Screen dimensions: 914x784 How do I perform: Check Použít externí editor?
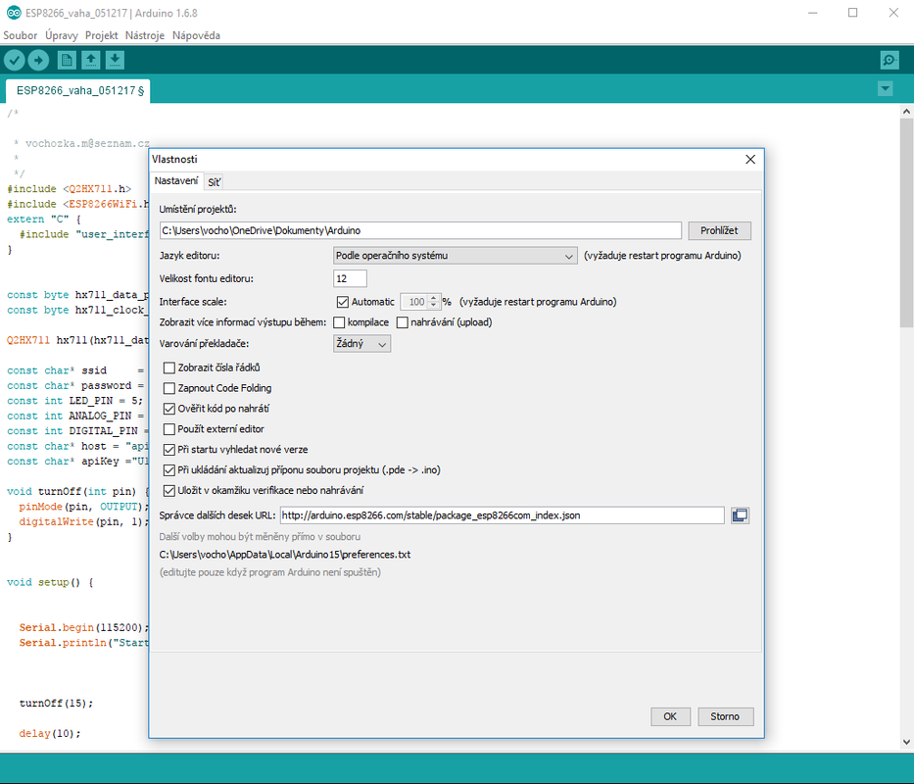169,429
